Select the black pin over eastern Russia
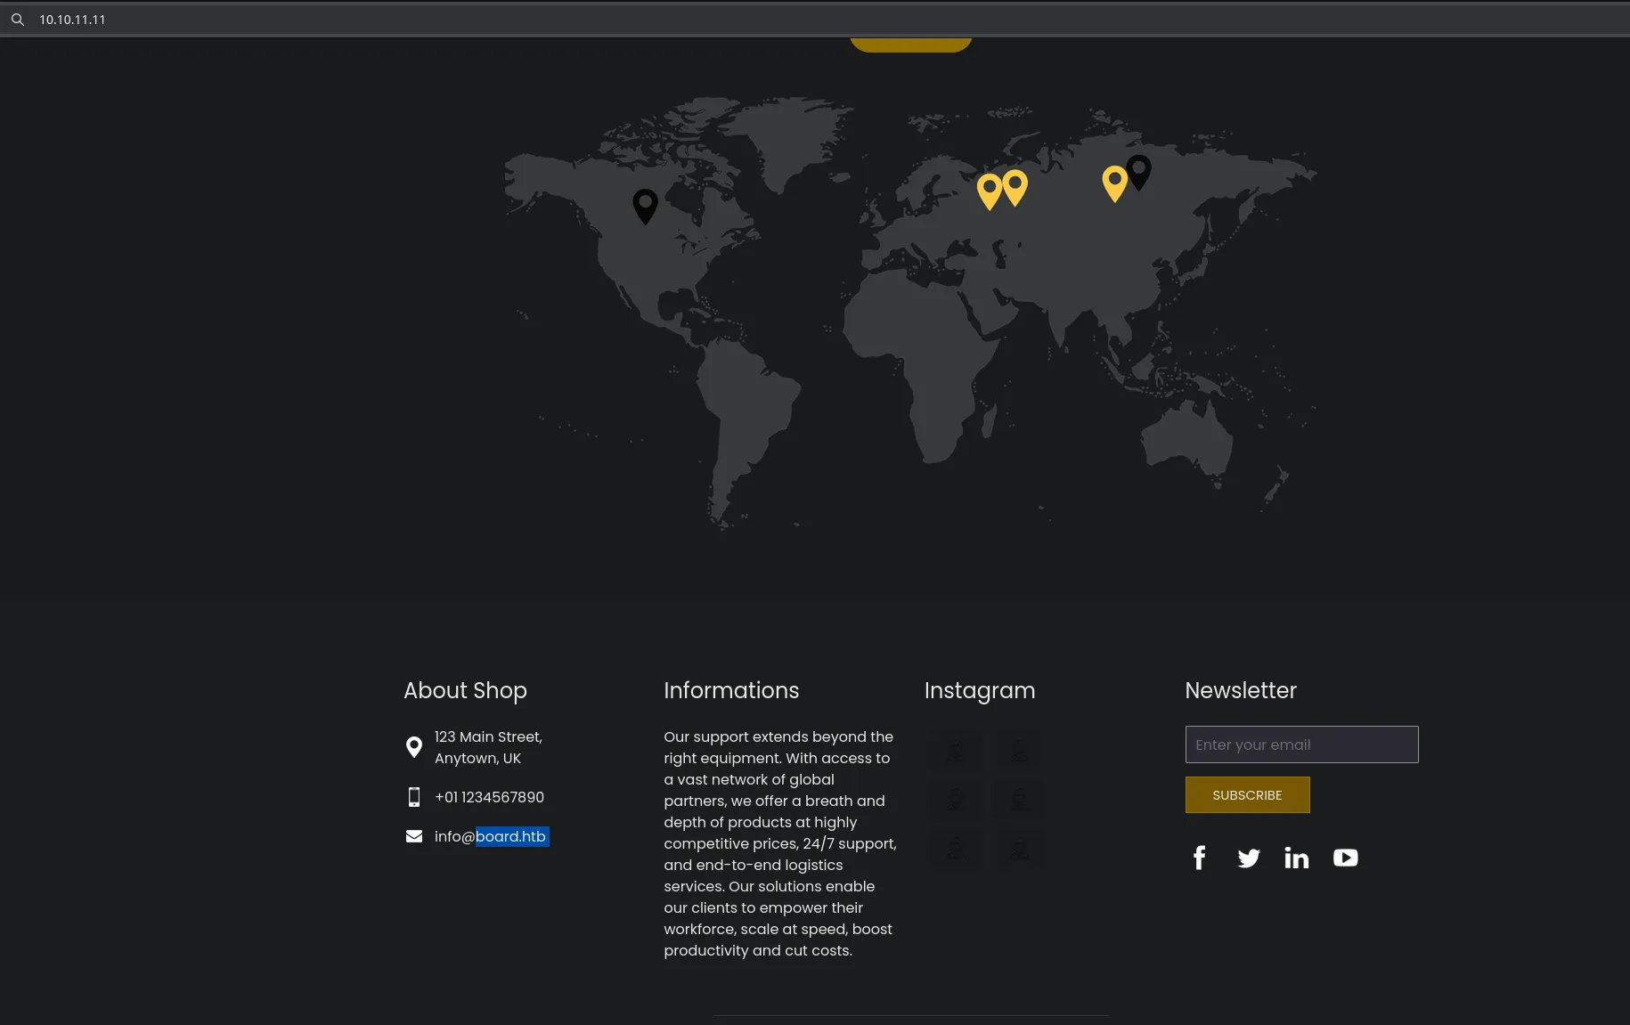 pos(1138,170)
